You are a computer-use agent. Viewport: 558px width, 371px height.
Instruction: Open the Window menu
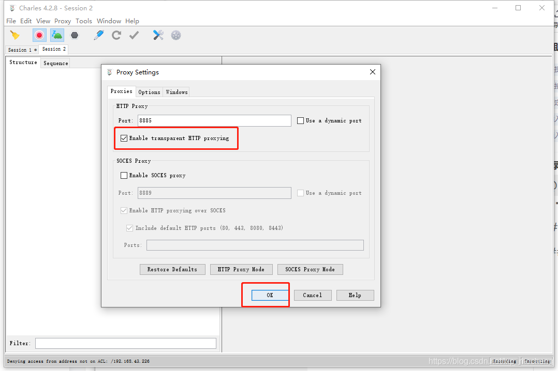coord(109,21)
